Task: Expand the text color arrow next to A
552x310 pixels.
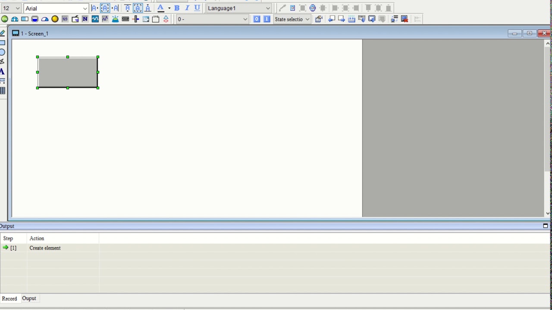Action: [169, 8]
